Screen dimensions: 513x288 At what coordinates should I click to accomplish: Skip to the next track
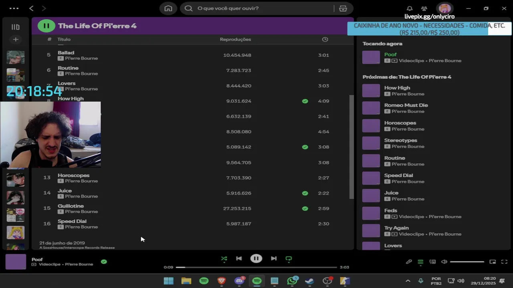(x=274, y=258)
